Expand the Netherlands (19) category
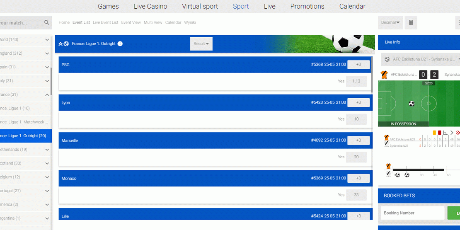The height and width of the screenshot is (230, 460). pyautogui.click(x=26, y=150)
